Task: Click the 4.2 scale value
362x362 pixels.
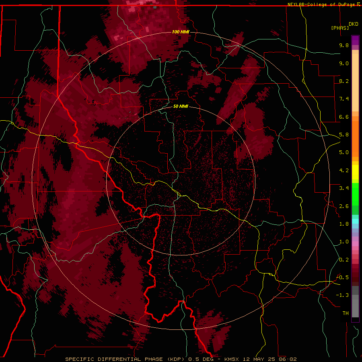Action: 344,171
